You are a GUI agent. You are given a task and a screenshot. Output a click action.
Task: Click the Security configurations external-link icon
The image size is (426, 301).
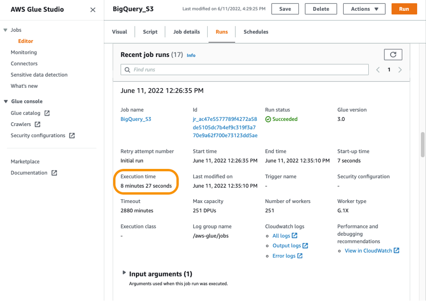coord(72,135)
